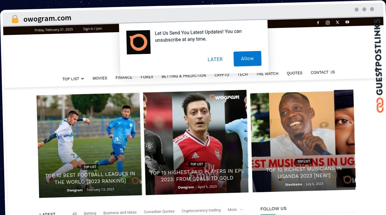This screenshot has width=386, height=215.
Task: Open the CONTACT US menu item
Action: pos(323,72)
